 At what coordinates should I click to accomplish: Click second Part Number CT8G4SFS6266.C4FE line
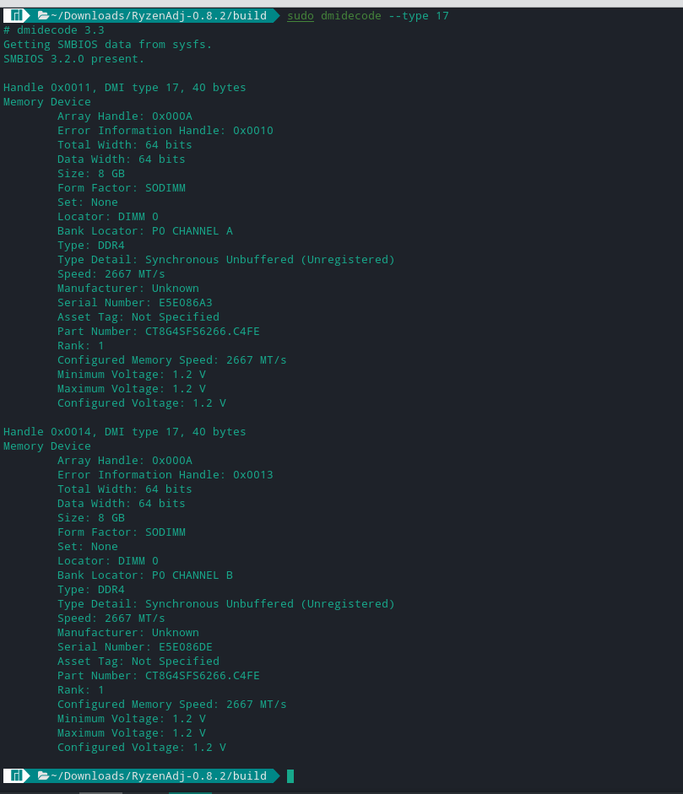pyautogui.click(x=159, y=676)
